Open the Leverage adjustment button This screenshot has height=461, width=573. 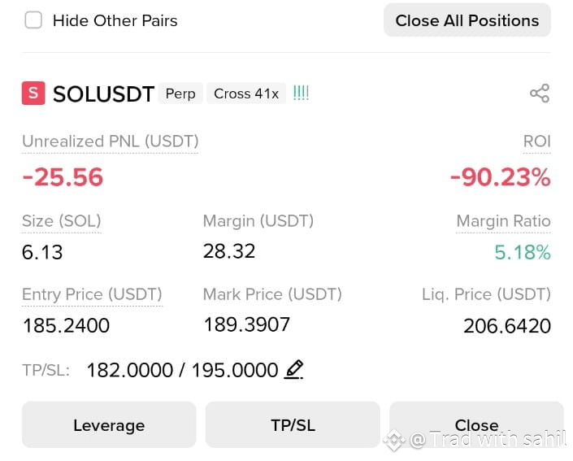(109, 424)
